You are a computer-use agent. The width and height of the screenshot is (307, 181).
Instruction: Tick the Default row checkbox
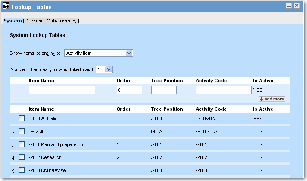pyautogui.click(x=22, y=131)
